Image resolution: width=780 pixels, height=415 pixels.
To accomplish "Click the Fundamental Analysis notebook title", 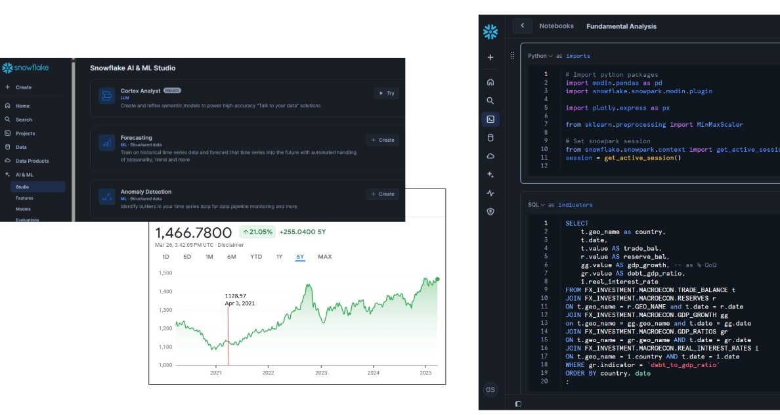I will point(621,26).
